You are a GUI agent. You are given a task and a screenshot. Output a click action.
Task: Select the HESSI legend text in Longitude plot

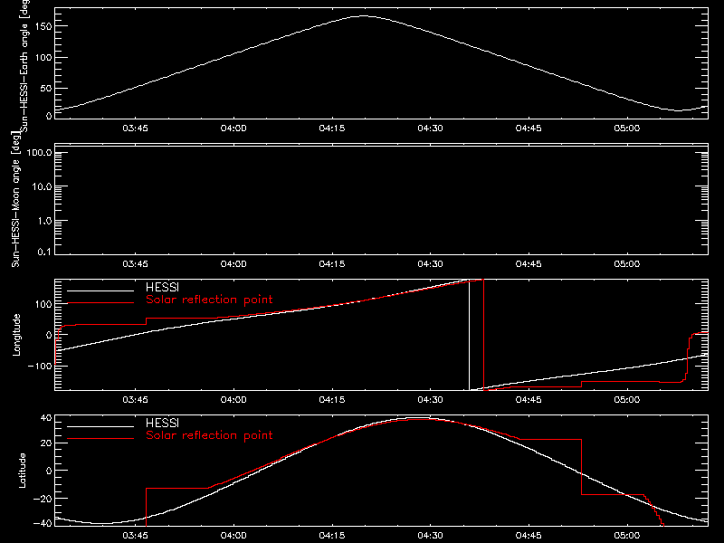pyautogui.click(x=162, y=287)
